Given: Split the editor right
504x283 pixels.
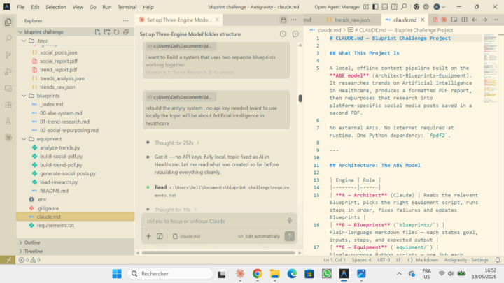Looking at the screenshot, I should [x=465, y=20].
